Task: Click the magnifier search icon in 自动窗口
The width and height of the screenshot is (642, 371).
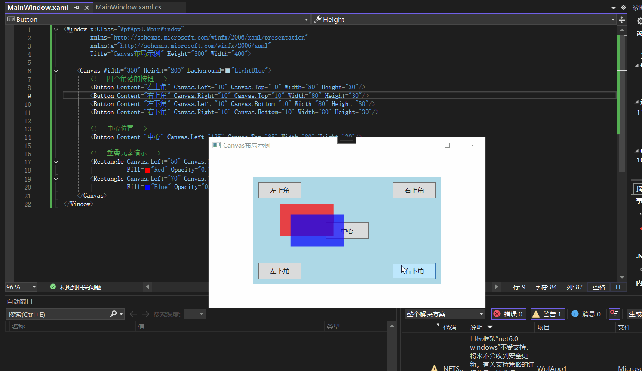Action: [113, 314]
